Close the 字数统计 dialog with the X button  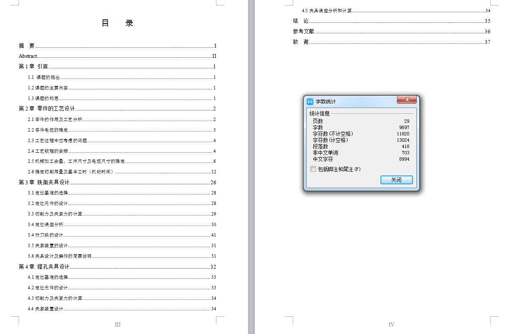406,100
